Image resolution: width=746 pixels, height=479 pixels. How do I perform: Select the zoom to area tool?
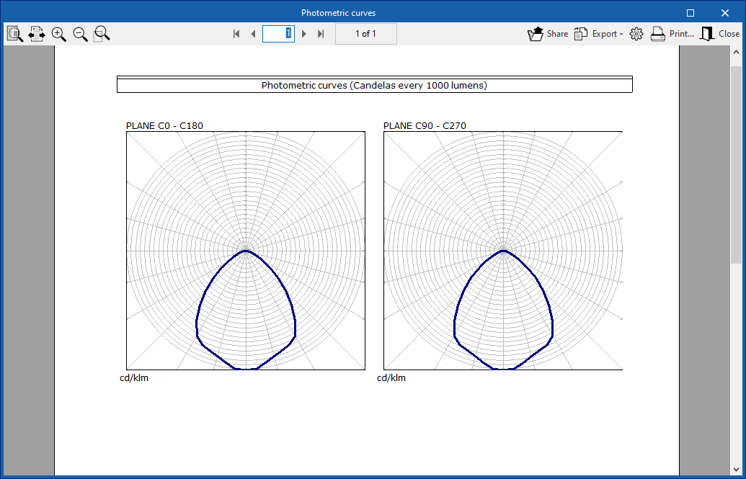tap(102, 34)
